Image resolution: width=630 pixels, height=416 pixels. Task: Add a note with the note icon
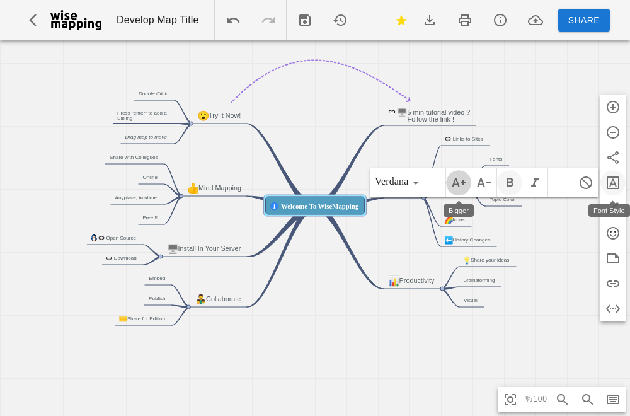613,258
